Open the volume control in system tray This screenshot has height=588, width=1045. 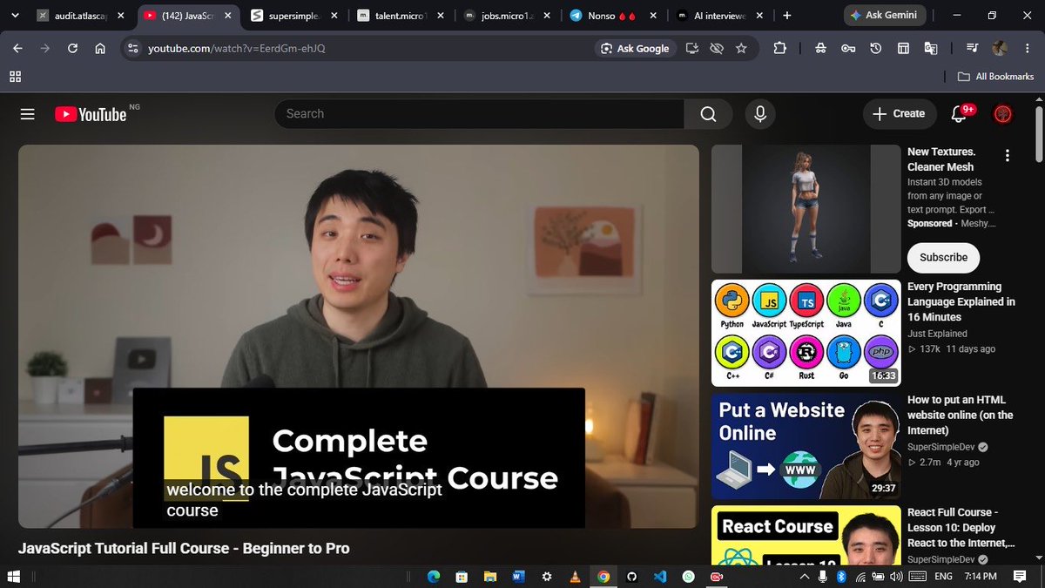point(896,577)
